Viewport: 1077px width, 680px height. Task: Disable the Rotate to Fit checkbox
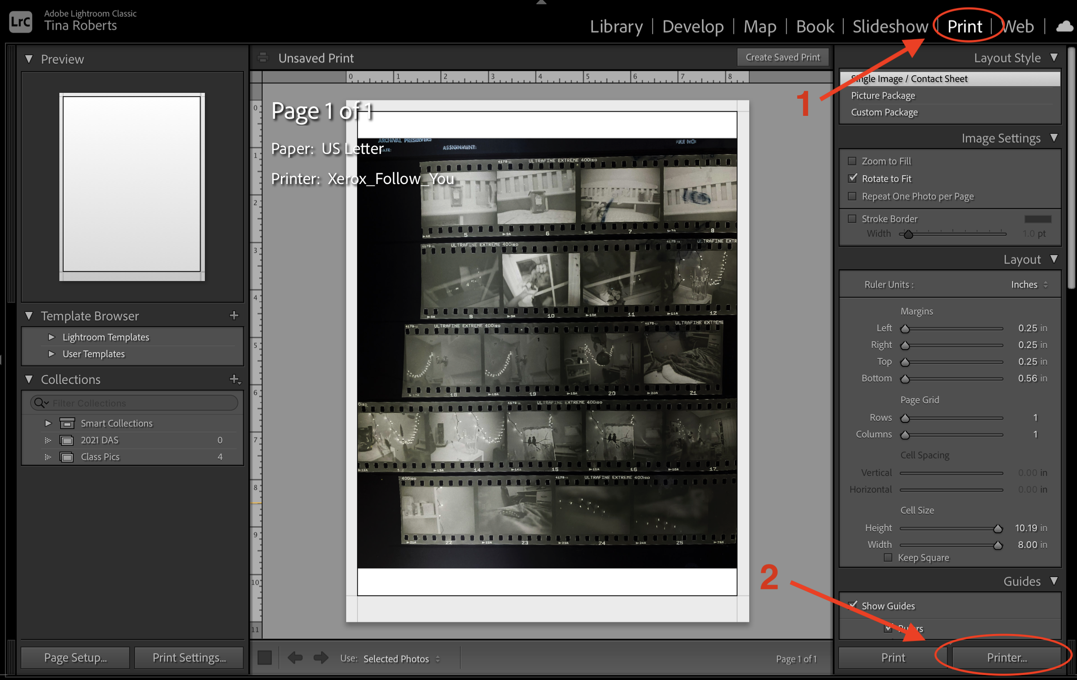pyautogui.click(x=852, y=178)
